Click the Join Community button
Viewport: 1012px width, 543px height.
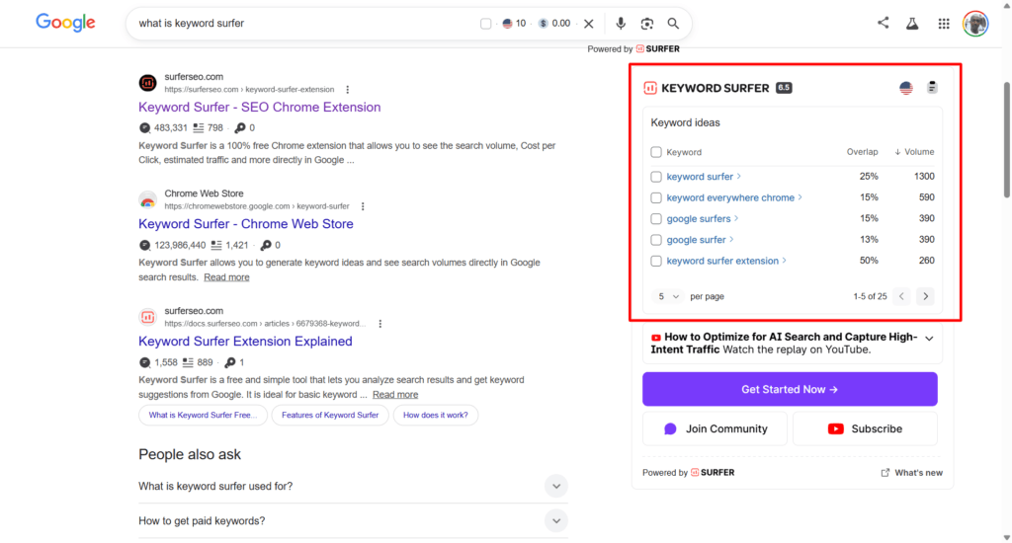click(x=715, y=428)
